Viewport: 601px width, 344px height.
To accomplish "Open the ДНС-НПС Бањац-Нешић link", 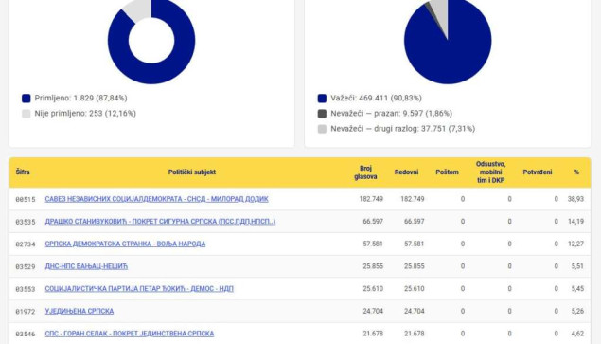I will [x=86, y=266].
